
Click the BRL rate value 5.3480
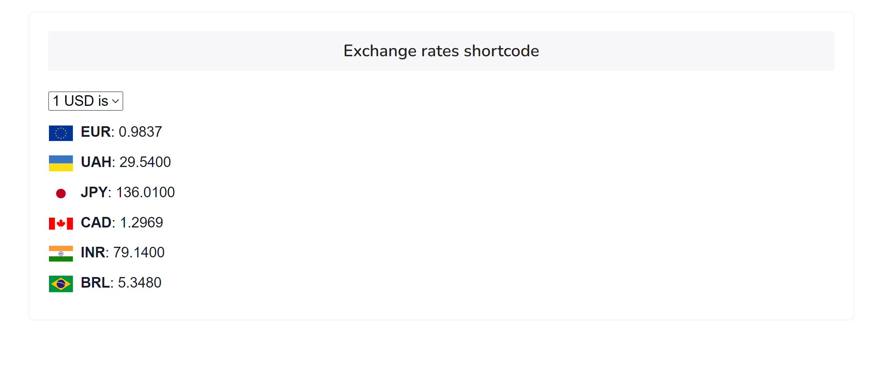139,283
